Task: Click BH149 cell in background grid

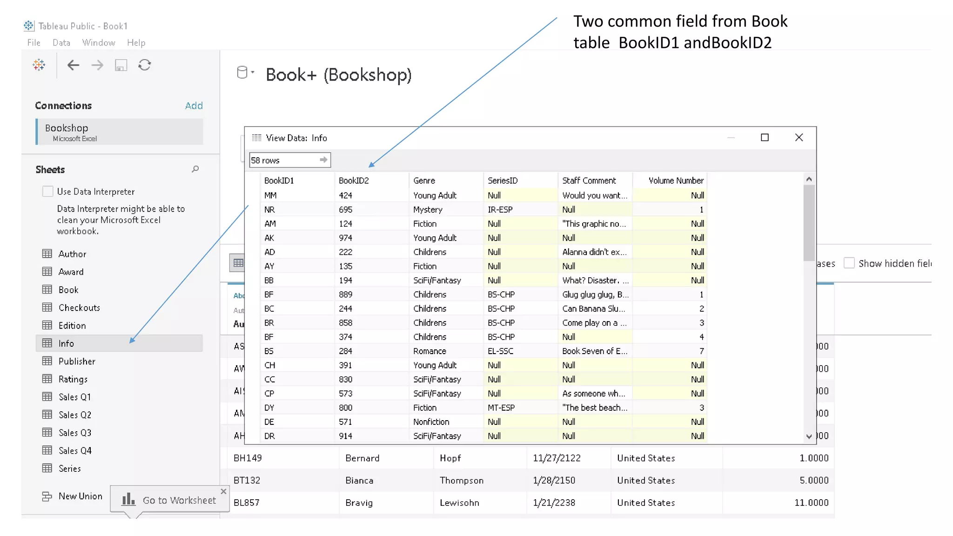Action: click(x=283, y=458)
